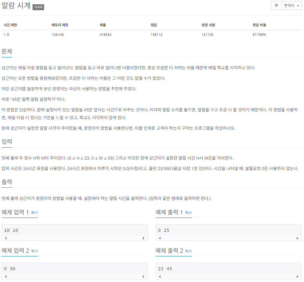Click the paragraph starting "상근이는 모든 방법을"
This screenshot has height=282, width=304.
pos(83,78)
